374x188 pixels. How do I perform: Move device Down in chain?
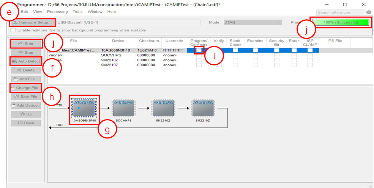click(x=26, y=123)
